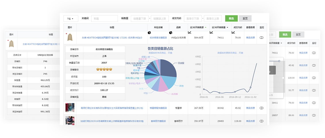Toggle monitor switch for 格蕾婷 row

tap(261, 108)
